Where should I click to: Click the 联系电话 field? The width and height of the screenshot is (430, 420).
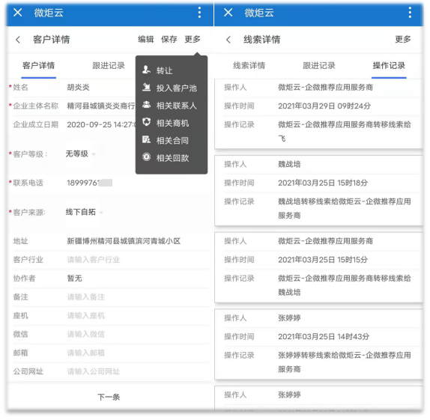[90, 183]
